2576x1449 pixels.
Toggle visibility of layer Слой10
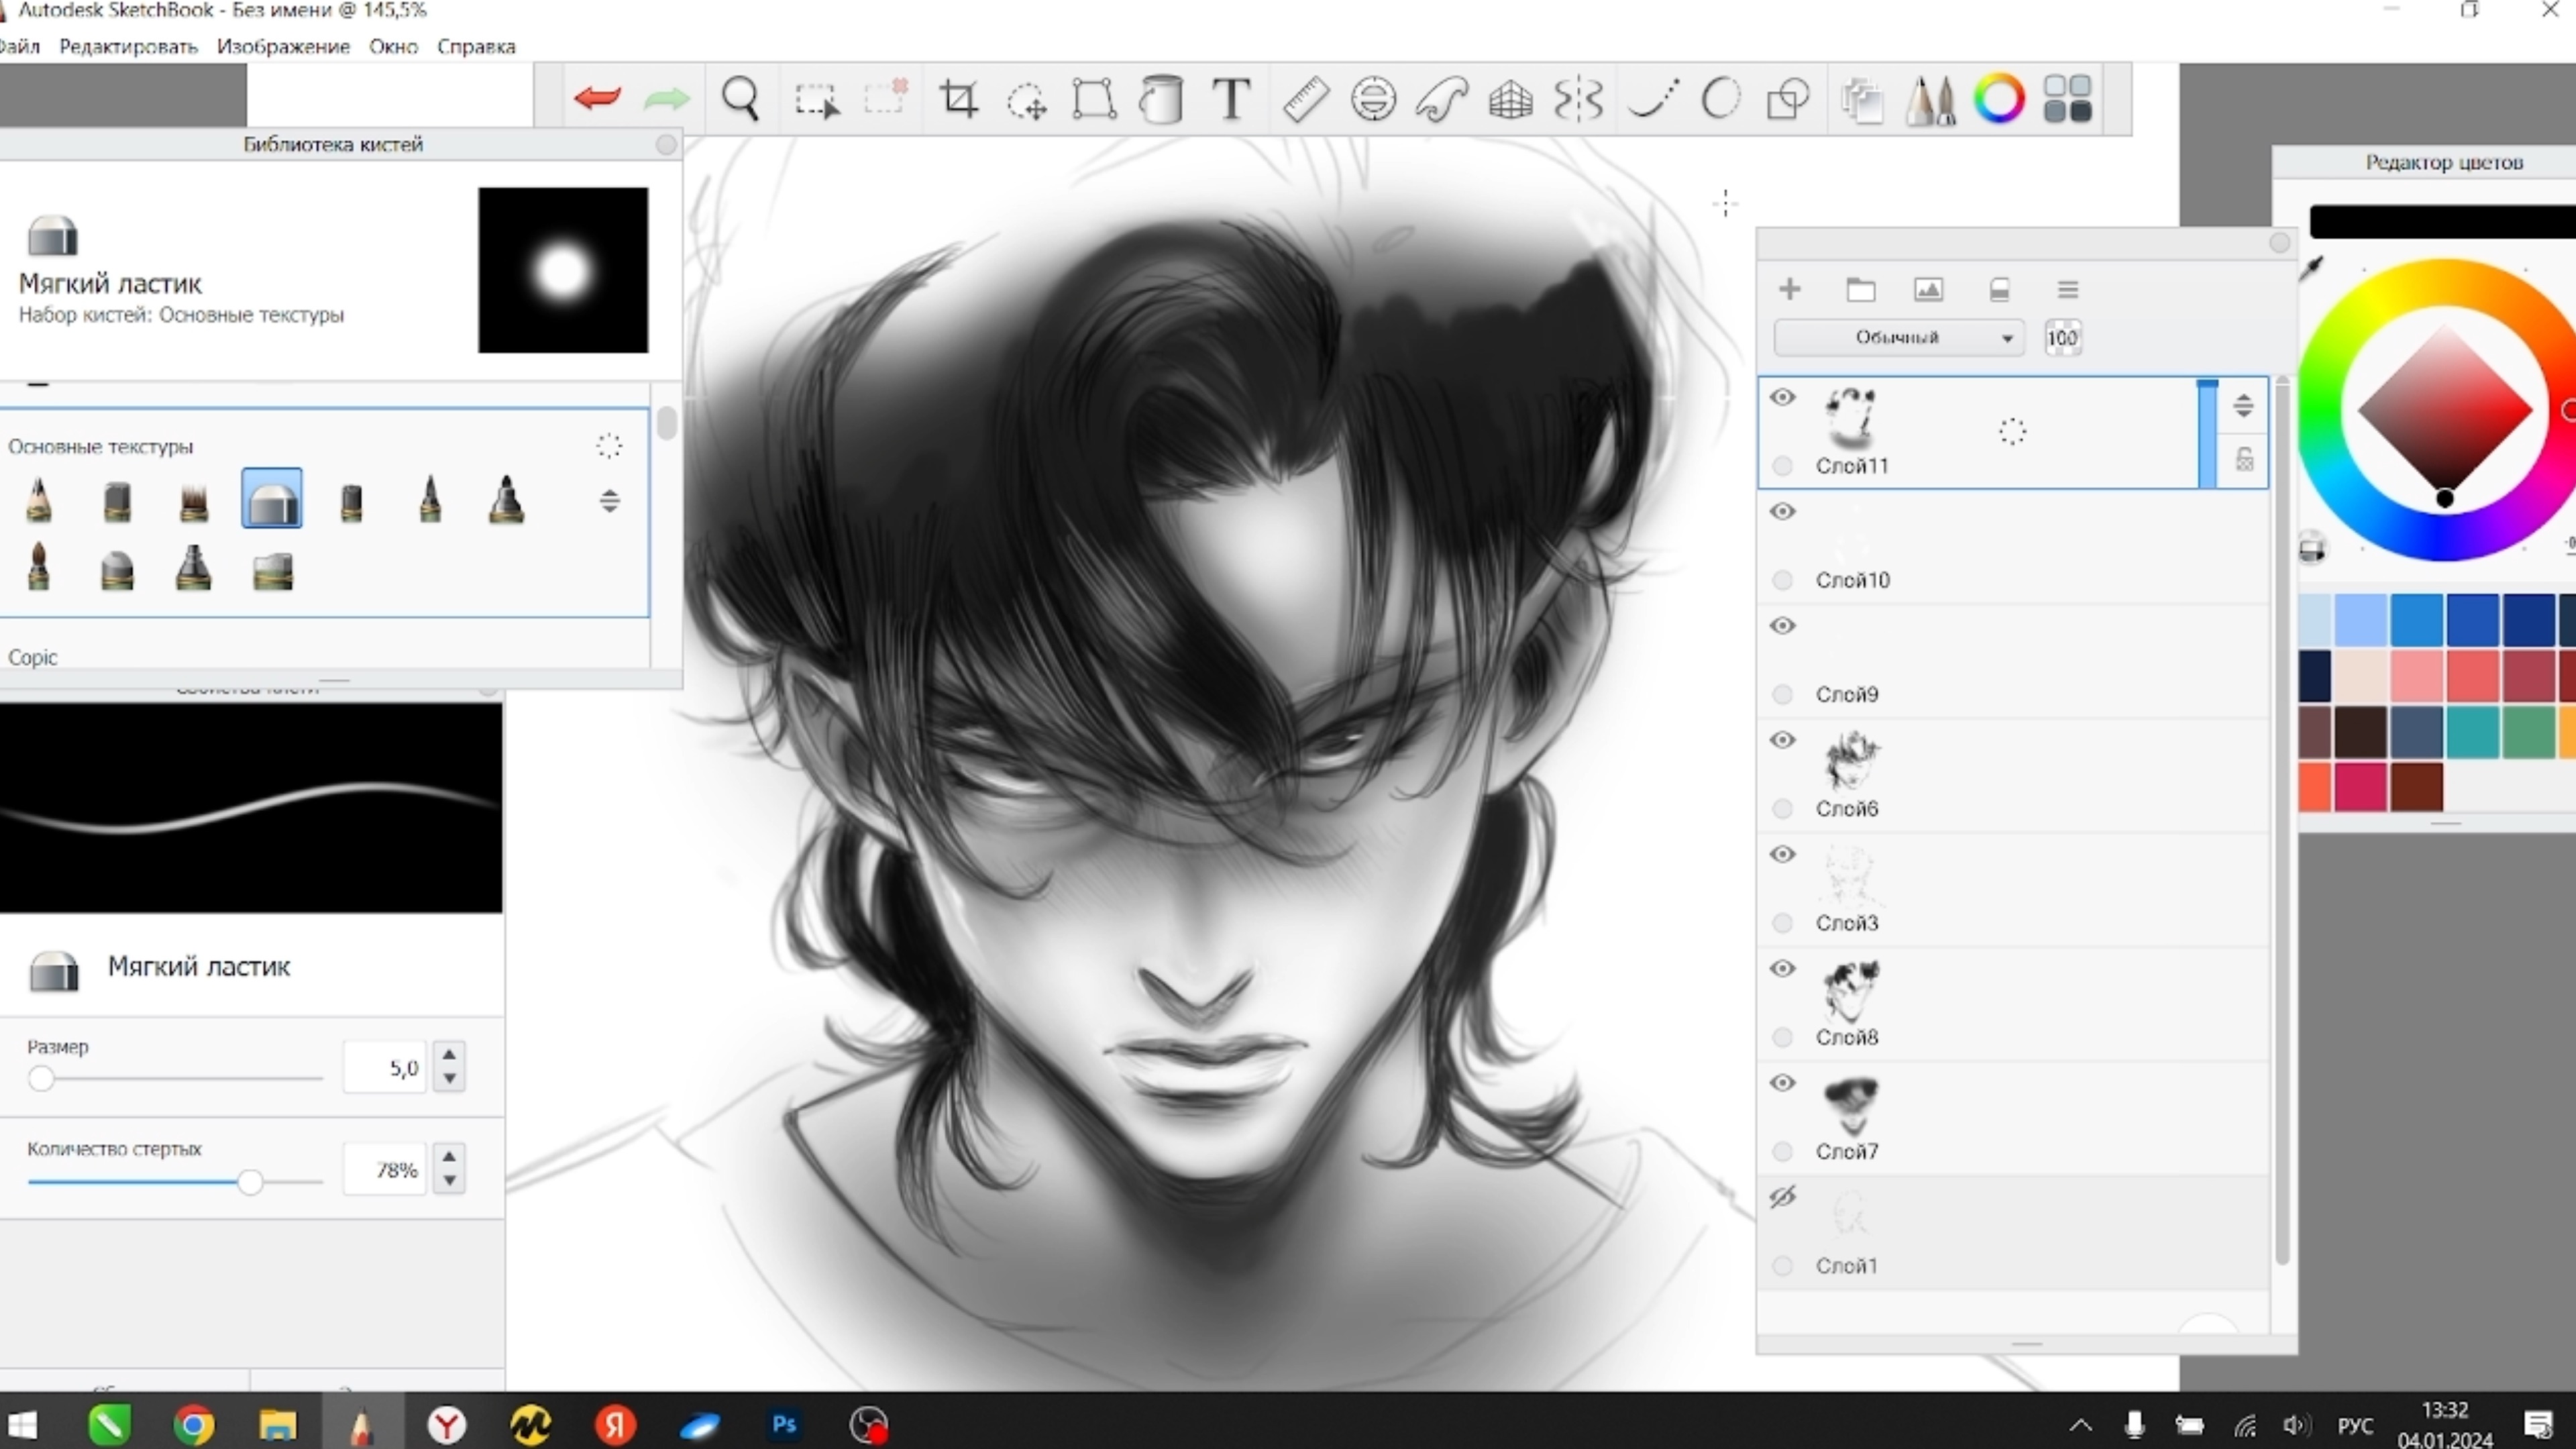pos(1783,512)
